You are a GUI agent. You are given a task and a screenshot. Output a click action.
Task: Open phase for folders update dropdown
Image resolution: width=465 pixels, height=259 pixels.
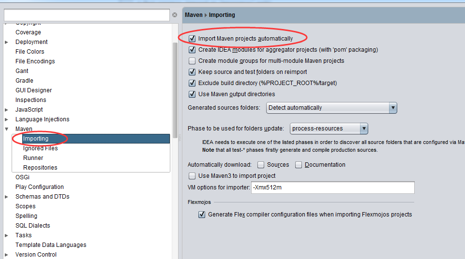pos(329,129)
